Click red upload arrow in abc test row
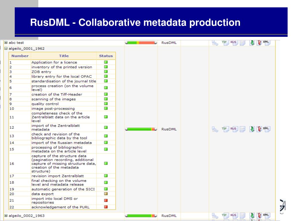The image size is (295, 221). tap(259, 43)
